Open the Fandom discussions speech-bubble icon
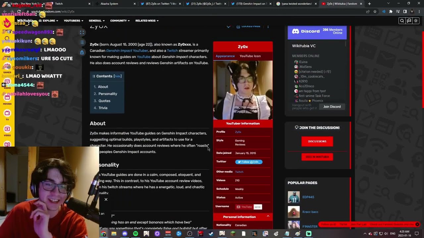The image size is (424, 238). point(409,21)
